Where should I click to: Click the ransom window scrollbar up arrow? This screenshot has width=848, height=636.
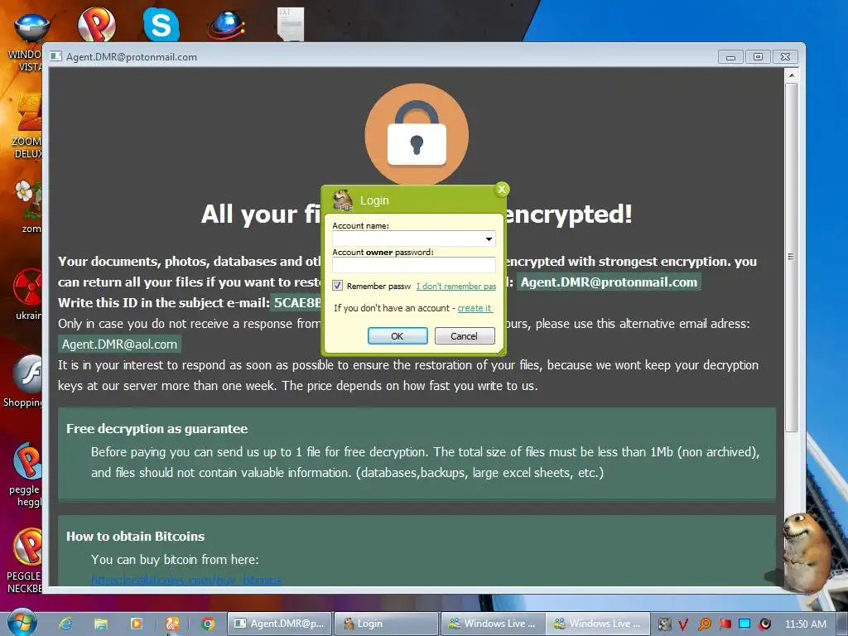click(791, 75)
